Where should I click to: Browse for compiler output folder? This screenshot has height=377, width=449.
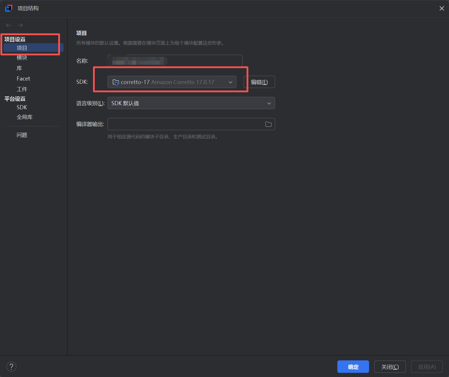point(268,124)
